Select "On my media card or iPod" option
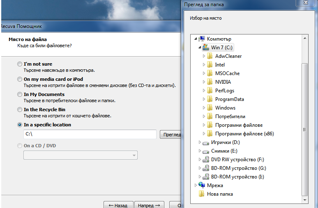 coord(19,79)
